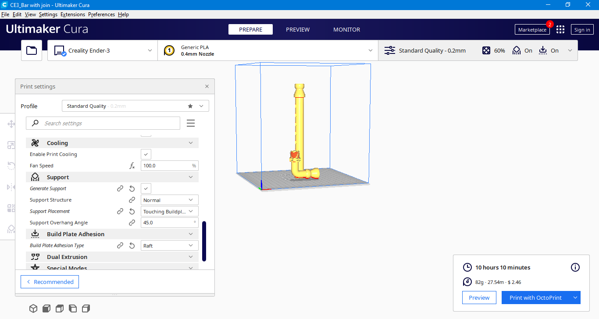
Task: Select the PREPARE stage tab
Action: (x=250, y=29)
